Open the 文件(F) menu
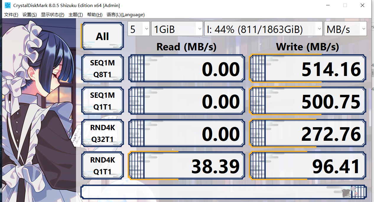This screenshot has width=374, height=202. (x=11, y=15)
